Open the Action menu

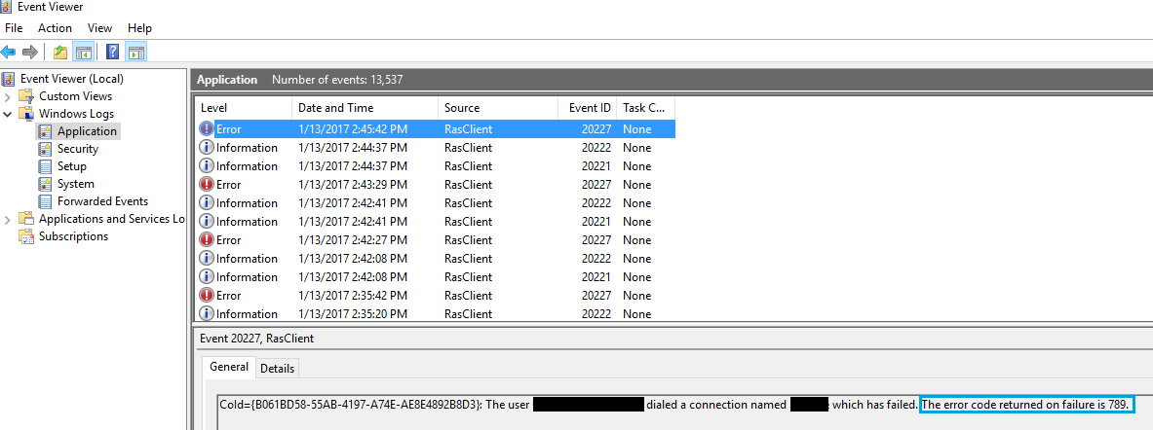pos(55,28)
